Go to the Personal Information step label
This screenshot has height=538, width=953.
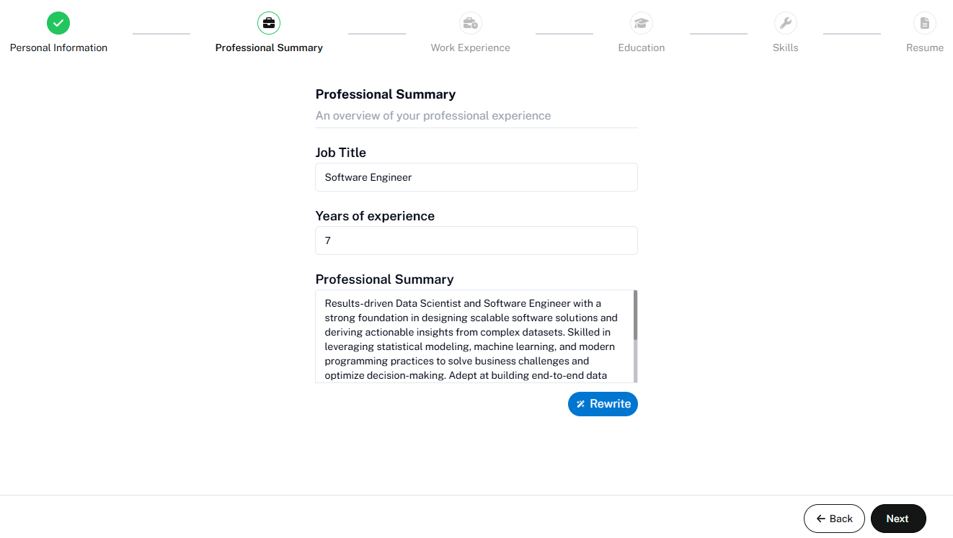[x=58, y=48]
